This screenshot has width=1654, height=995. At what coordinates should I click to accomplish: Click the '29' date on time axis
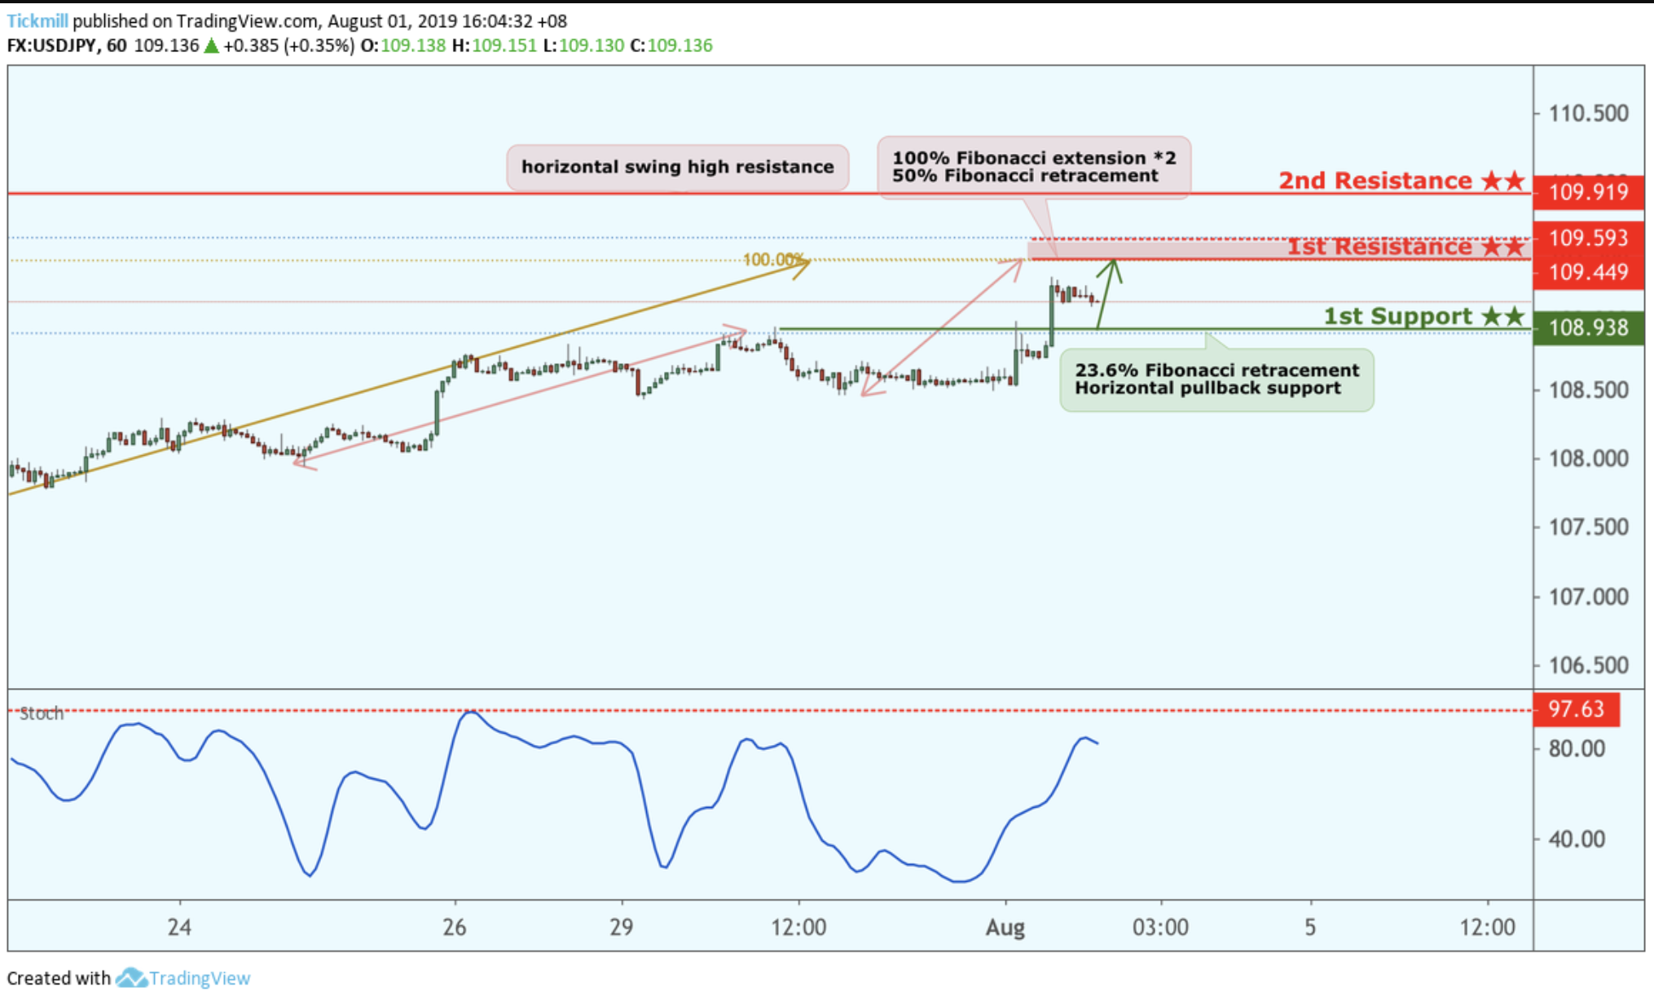[x=621, y=927]
